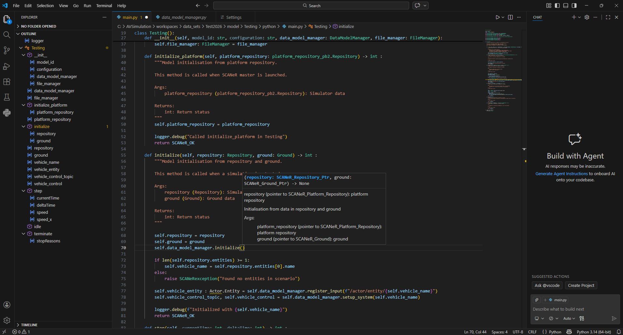Switch to data_model_manager.py tab
This screenshot has height=335, width=623.
click(184, 17)
